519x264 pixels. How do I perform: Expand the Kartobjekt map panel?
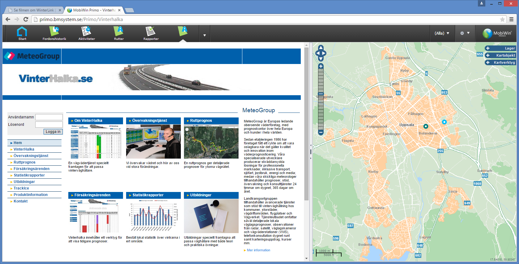(500, 55)
